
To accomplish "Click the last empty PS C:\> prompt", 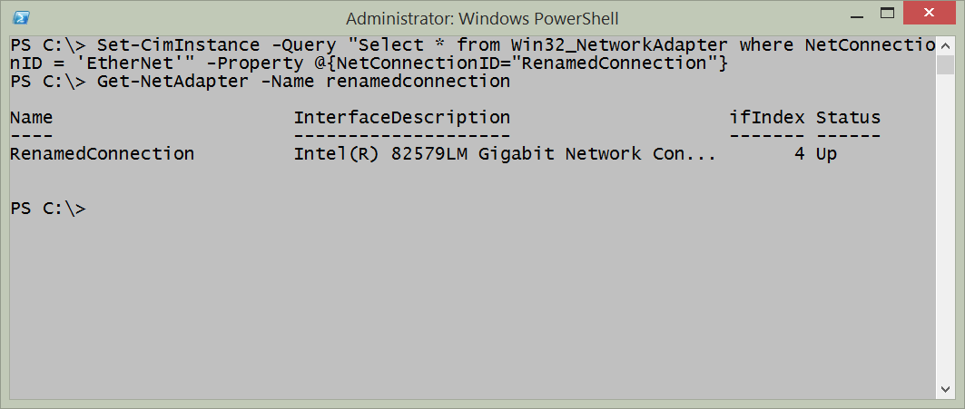I will pyautogui.click(x=48, y=209).
